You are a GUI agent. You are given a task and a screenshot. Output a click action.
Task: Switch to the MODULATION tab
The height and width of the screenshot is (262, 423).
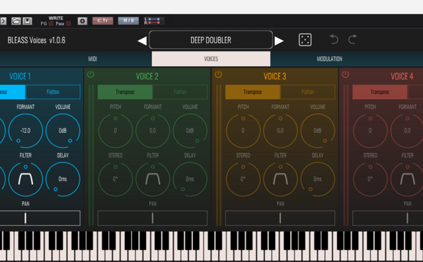(x=329, y=59)
